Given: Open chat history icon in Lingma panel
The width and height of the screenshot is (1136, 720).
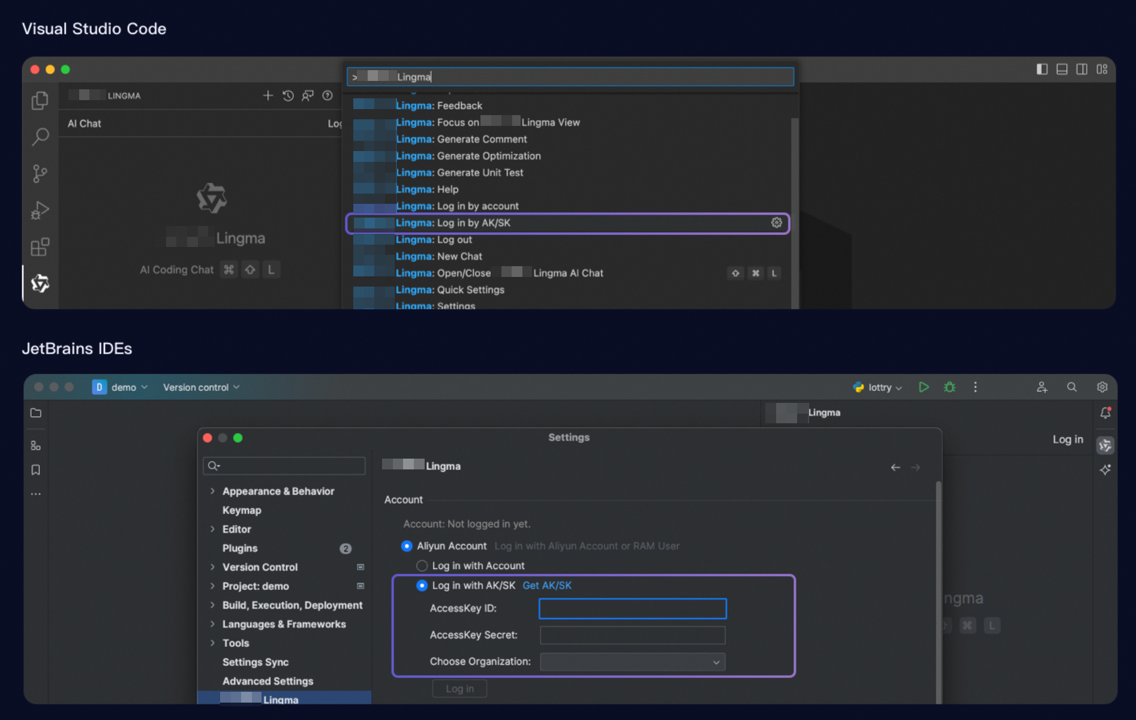Looking at the screenshot, I should coord(288,95).
